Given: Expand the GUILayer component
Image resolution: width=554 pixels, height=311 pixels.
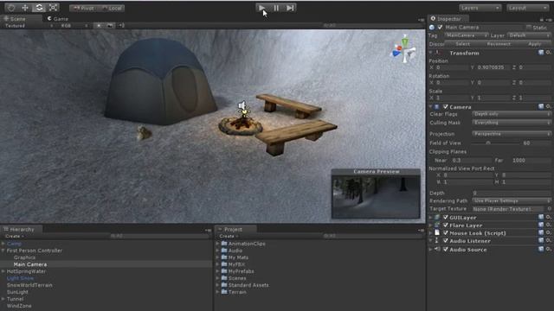Looking at the screenshot, I should tap(431, 217).
